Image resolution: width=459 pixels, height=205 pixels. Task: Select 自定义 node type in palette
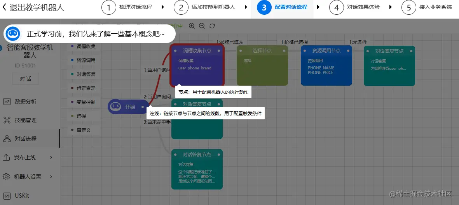84,130
